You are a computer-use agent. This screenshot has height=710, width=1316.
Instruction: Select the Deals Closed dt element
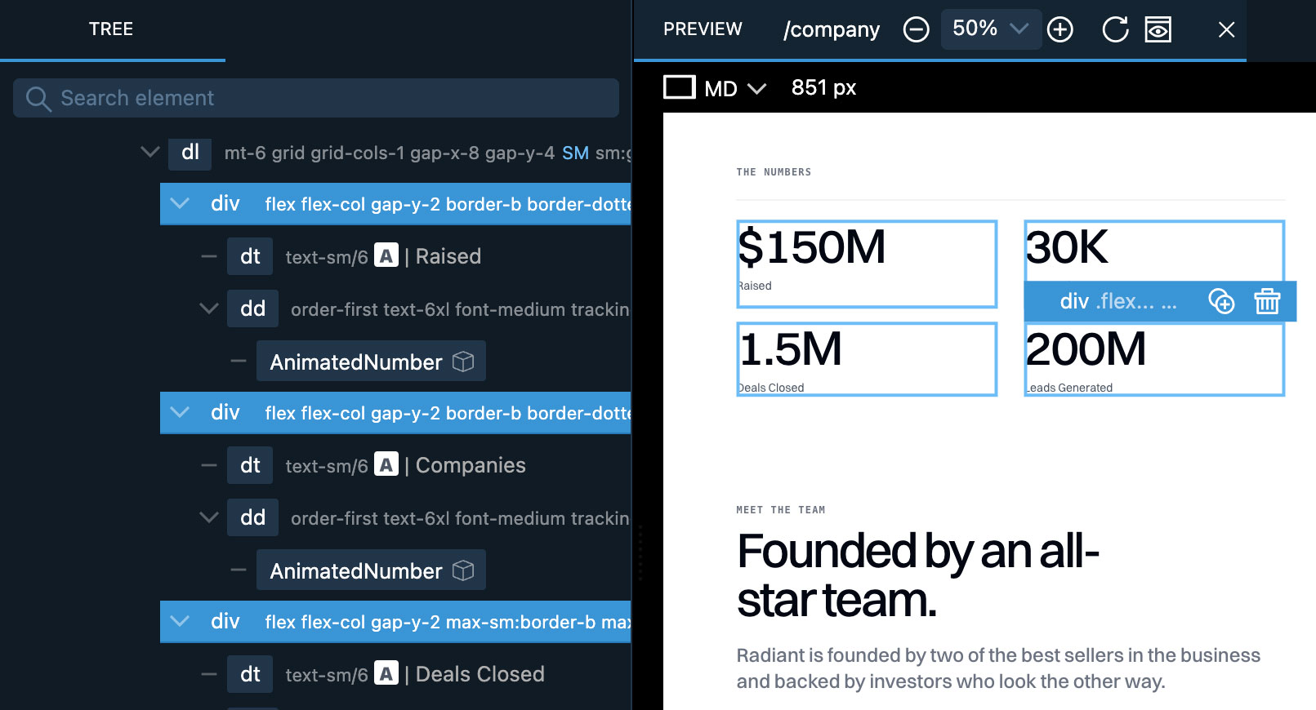tap(250, 674)
